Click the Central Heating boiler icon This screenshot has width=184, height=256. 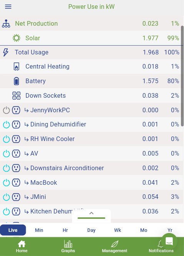[x=17, y=67]
